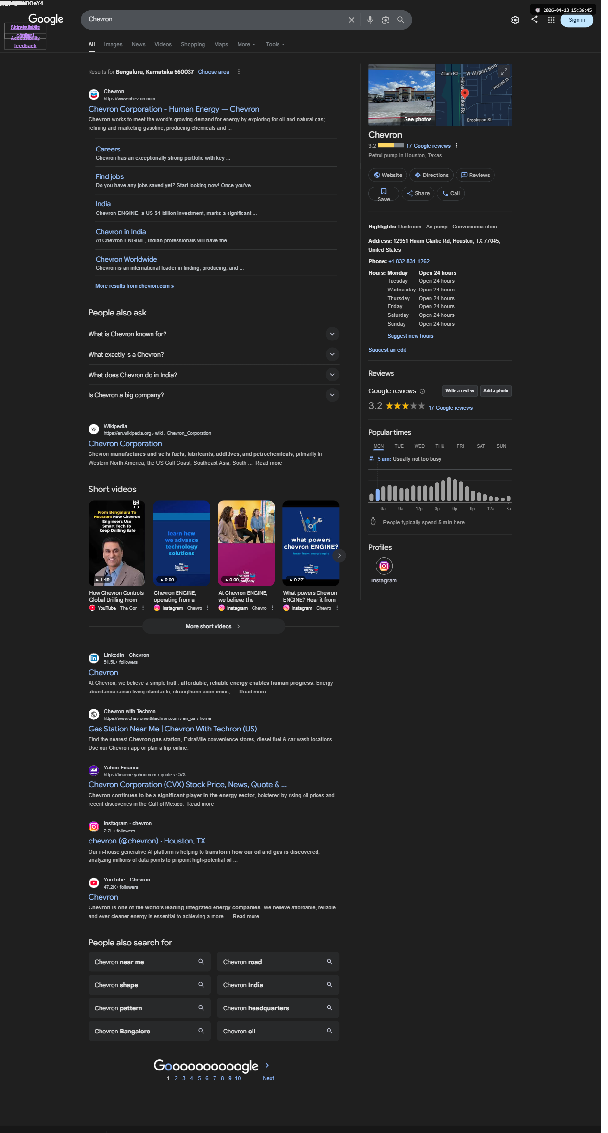Open search by image camera icon
This screenshot has height=1133, width=608.
click(x=385, y=20)
